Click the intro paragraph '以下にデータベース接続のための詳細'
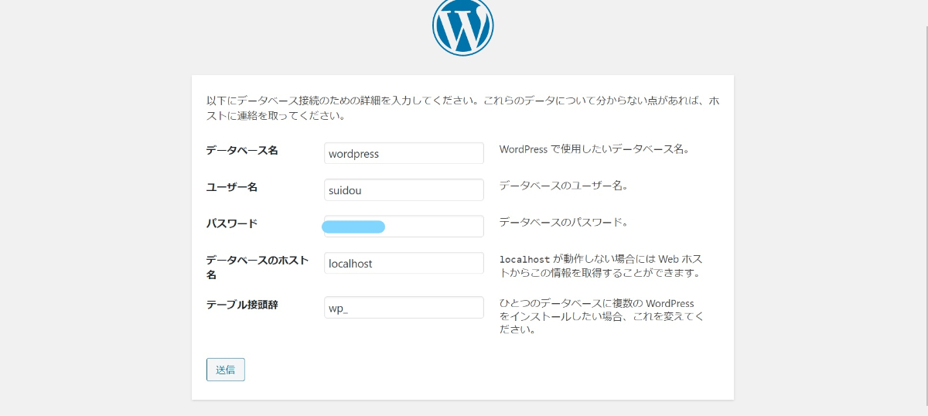 click(462, 109)
